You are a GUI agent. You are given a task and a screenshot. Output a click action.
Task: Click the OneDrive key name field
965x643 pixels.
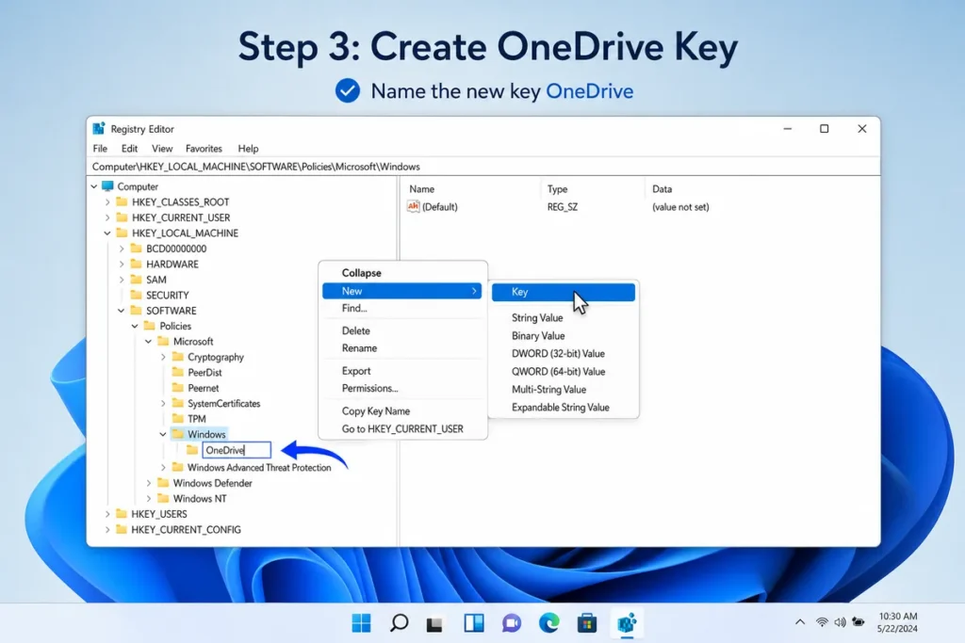click(237, 450)
